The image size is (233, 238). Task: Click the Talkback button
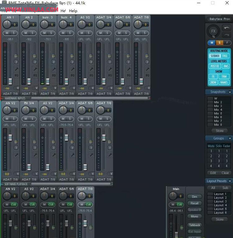tap(194, 225)
